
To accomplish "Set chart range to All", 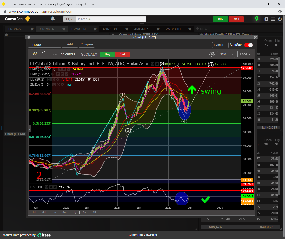I will pyautogui.click(x=94, y=212).
